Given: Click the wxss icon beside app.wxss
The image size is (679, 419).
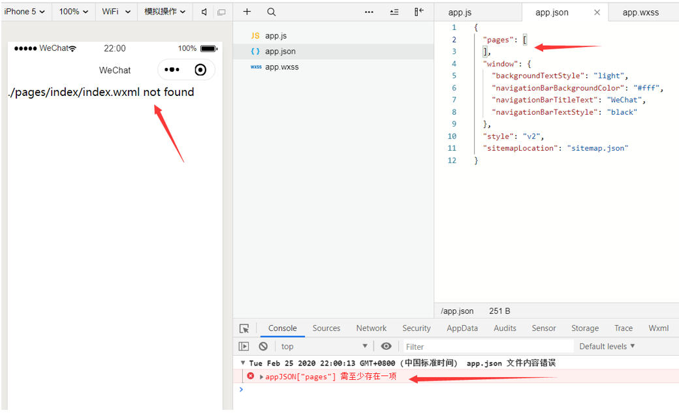Looking at the screenshot, I should pyautogui.click(x=256, y=67).
